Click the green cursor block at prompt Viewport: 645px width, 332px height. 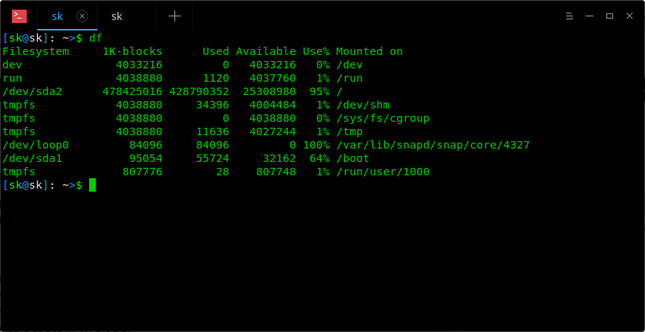click(93, 185)
